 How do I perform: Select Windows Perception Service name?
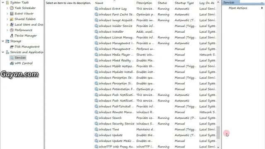116,78
